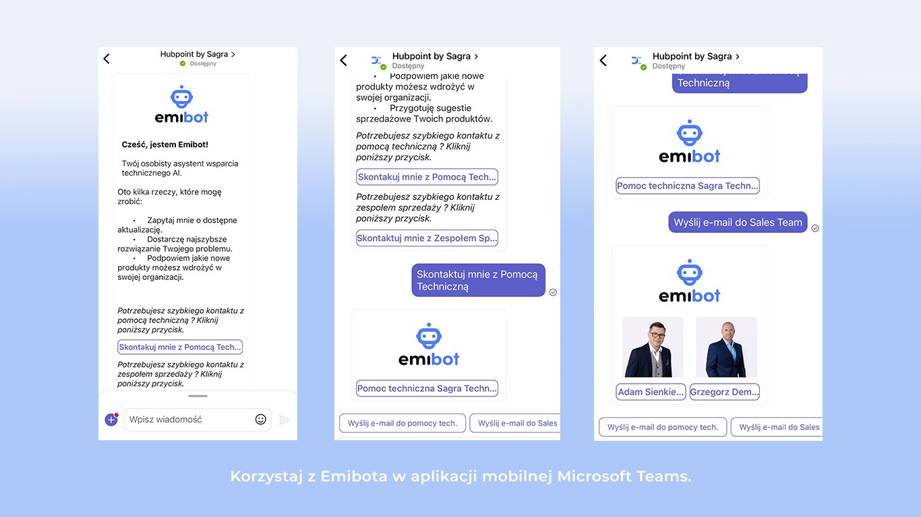Go back in the right phone screen
921x517 pixels.
(603, 61)
